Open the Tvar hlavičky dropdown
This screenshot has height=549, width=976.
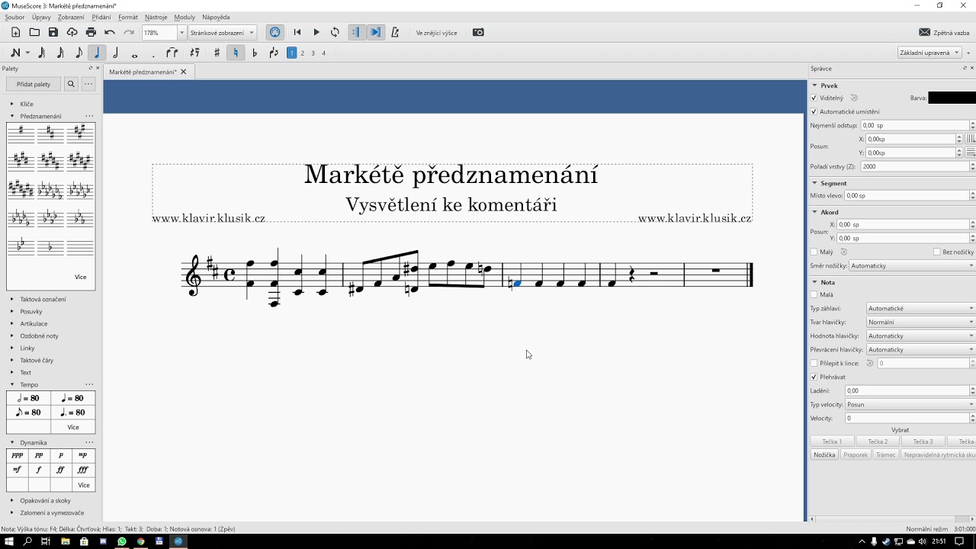921,322
